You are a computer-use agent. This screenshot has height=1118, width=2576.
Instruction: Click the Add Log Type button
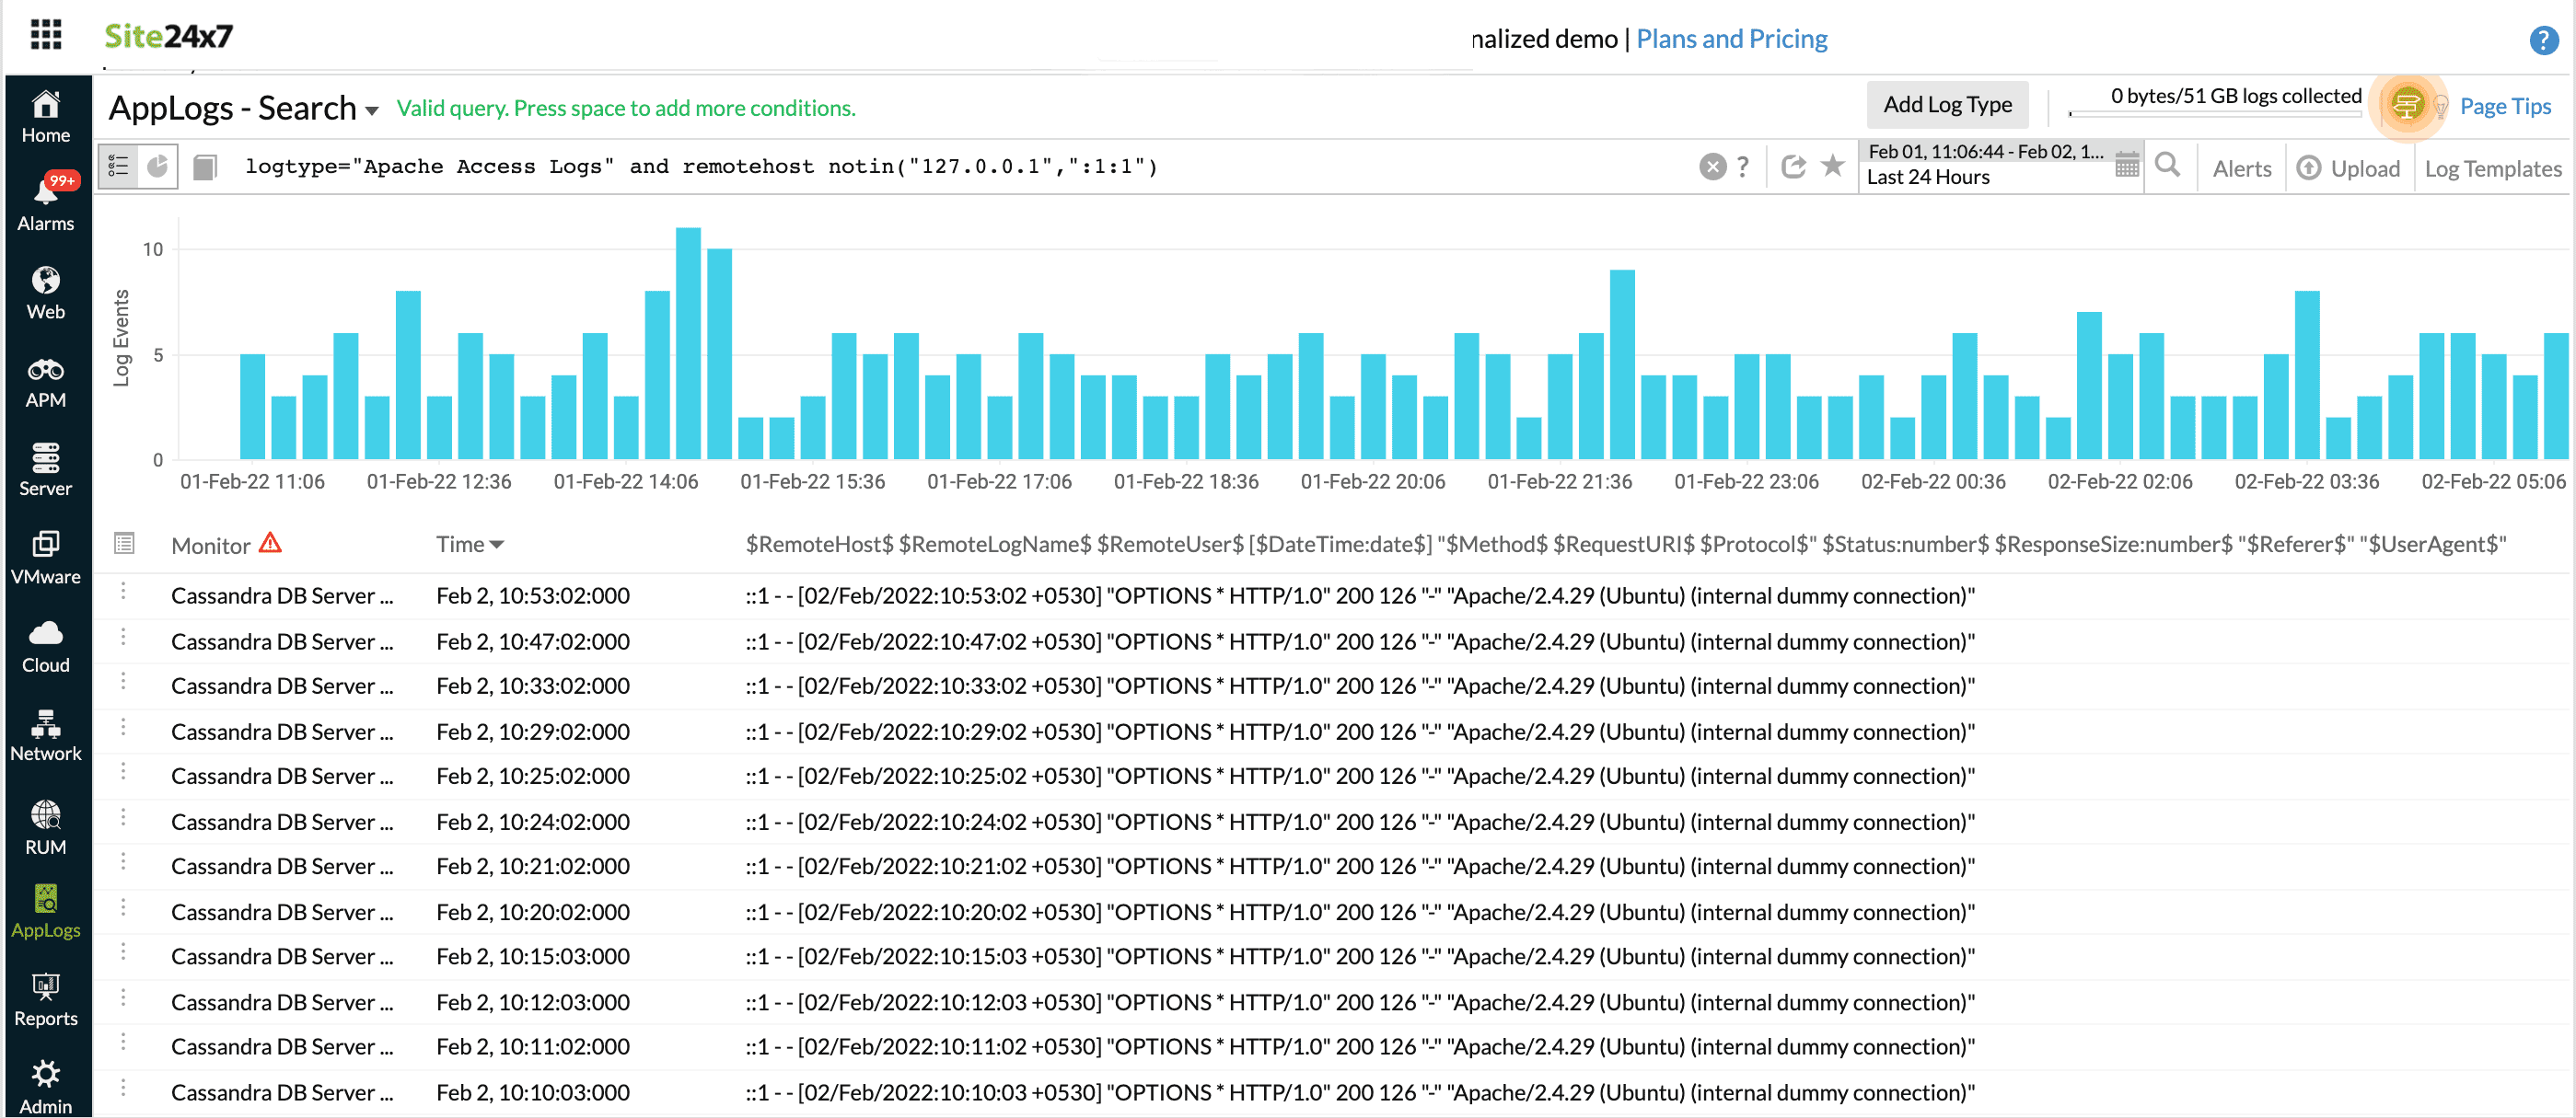tap(1946, 105)
